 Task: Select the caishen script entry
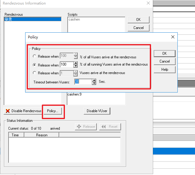(74, 19)
